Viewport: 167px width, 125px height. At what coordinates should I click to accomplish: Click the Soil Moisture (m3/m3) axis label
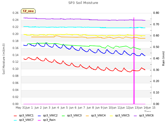point(4,59)
